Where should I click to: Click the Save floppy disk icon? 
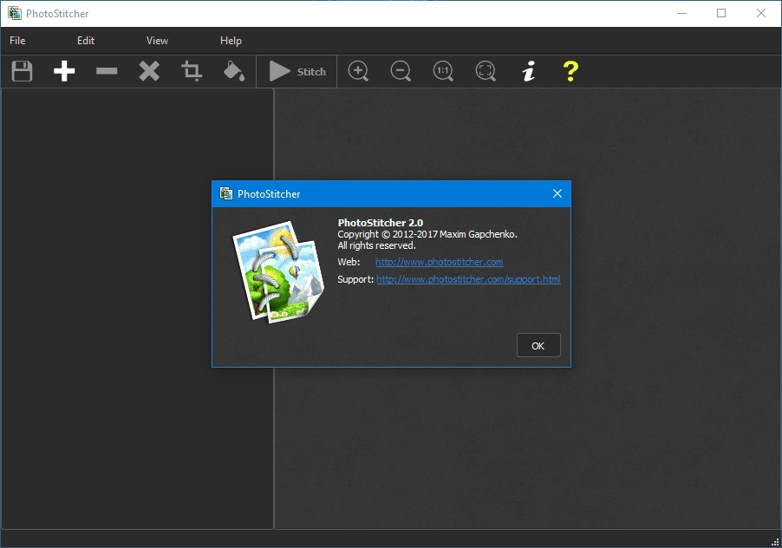point(22,71)
